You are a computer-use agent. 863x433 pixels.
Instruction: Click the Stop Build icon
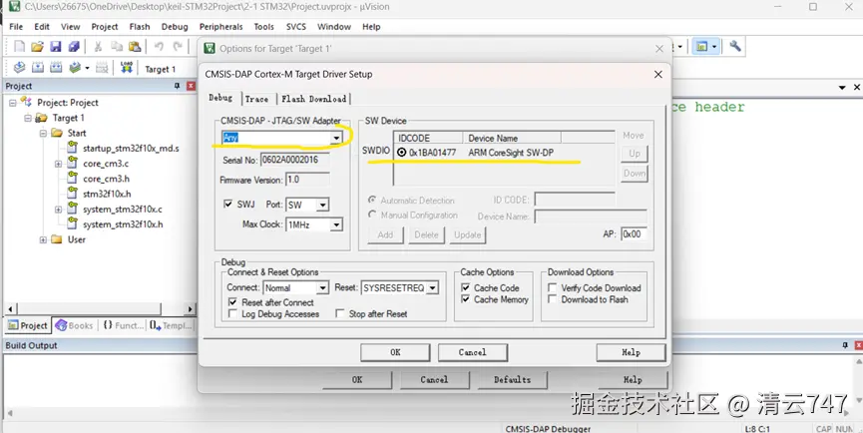click(x=102, y=68)
